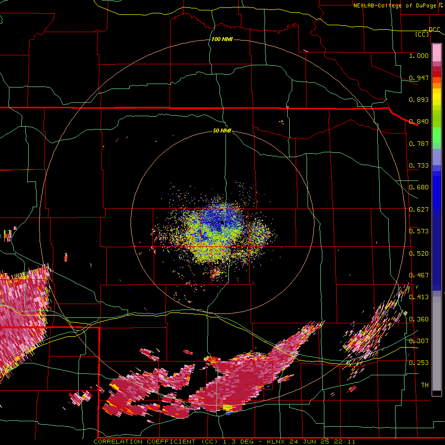Pick the gray band in the legend
The width and height of the screenshot is (445, 445).
(x=437, y=344)
